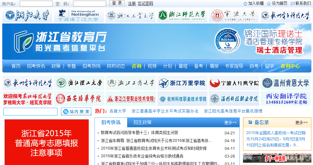The width and height of the screenshot is (313, 165).
Task: Focus the 用户名 input field
Action: (x=36, y=4)
